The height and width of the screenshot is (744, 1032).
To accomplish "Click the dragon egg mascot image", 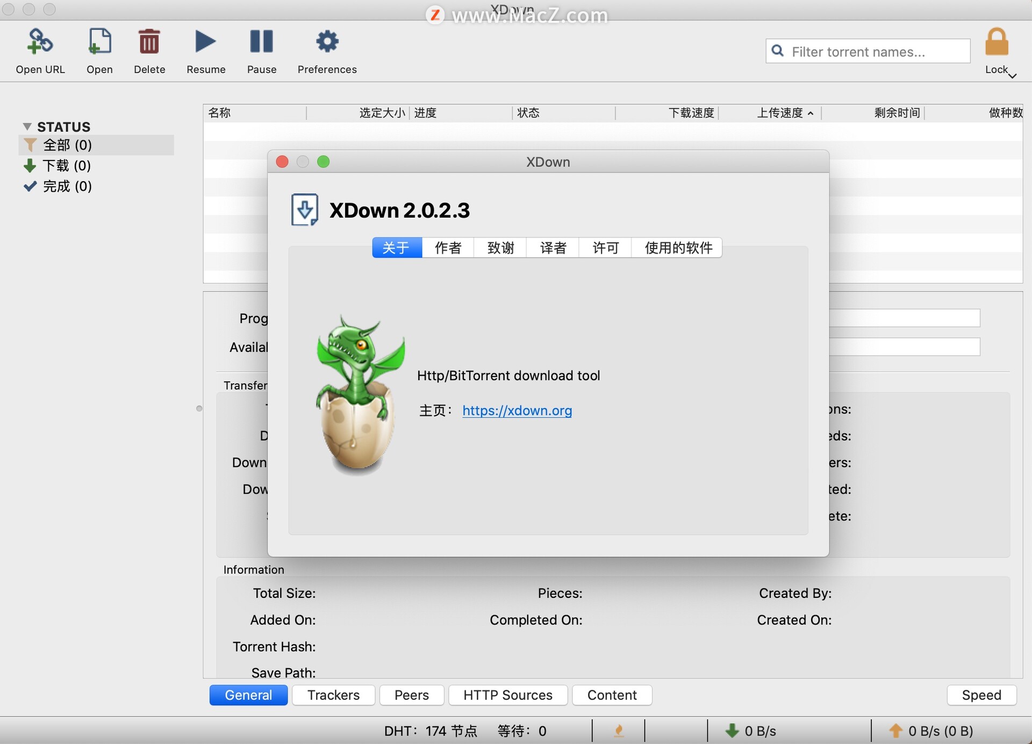I will coord(359,395).
